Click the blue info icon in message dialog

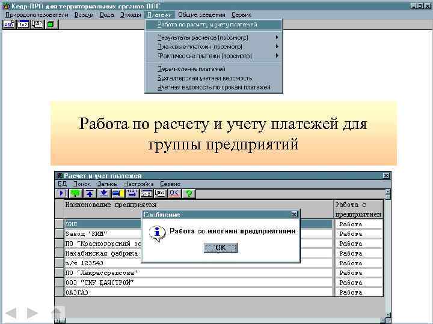[156, 233]
